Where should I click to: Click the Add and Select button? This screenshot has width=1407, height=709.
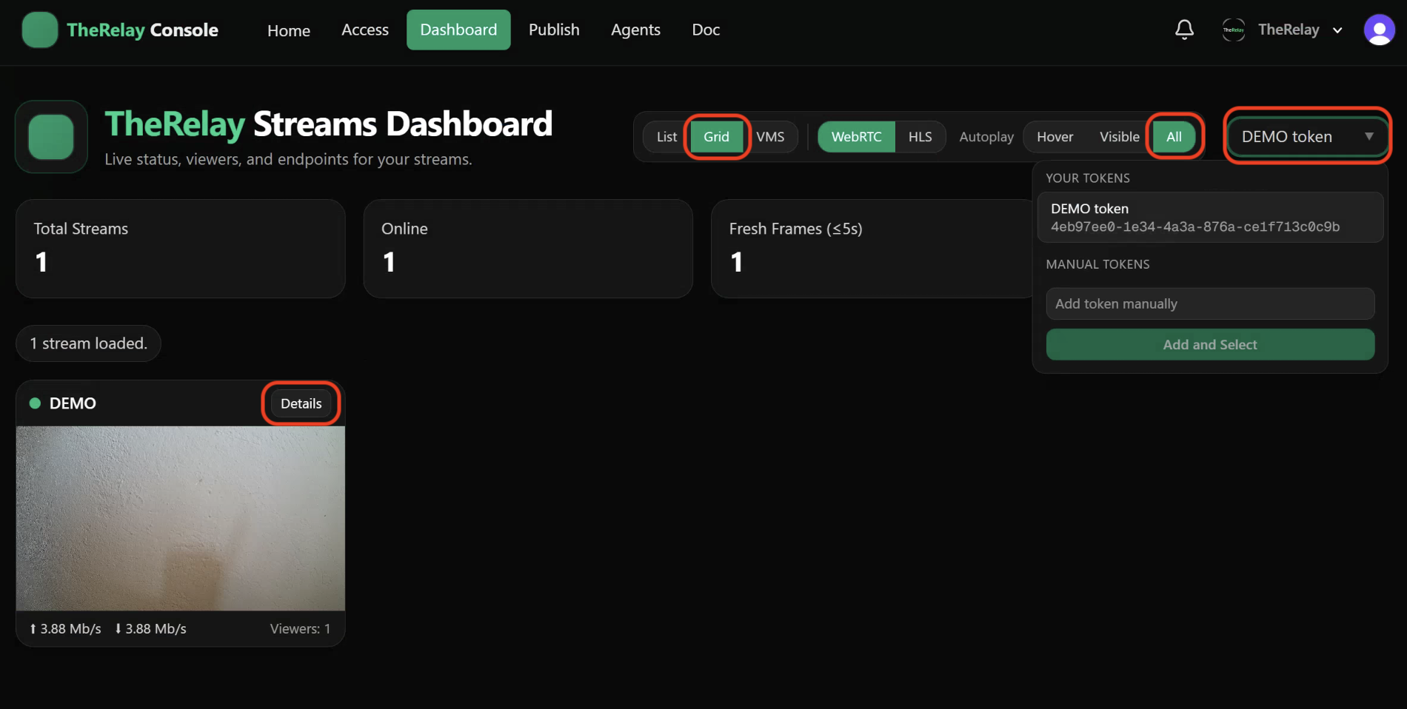[1210, 345]
